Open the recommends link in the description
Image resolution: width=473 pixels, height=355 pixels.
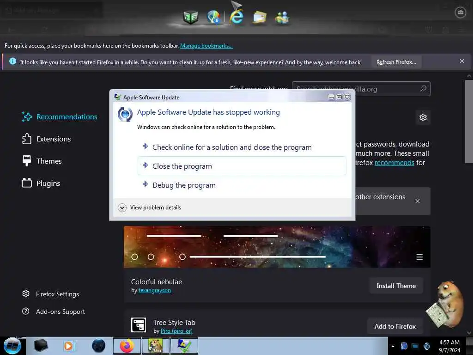(394, 162)
